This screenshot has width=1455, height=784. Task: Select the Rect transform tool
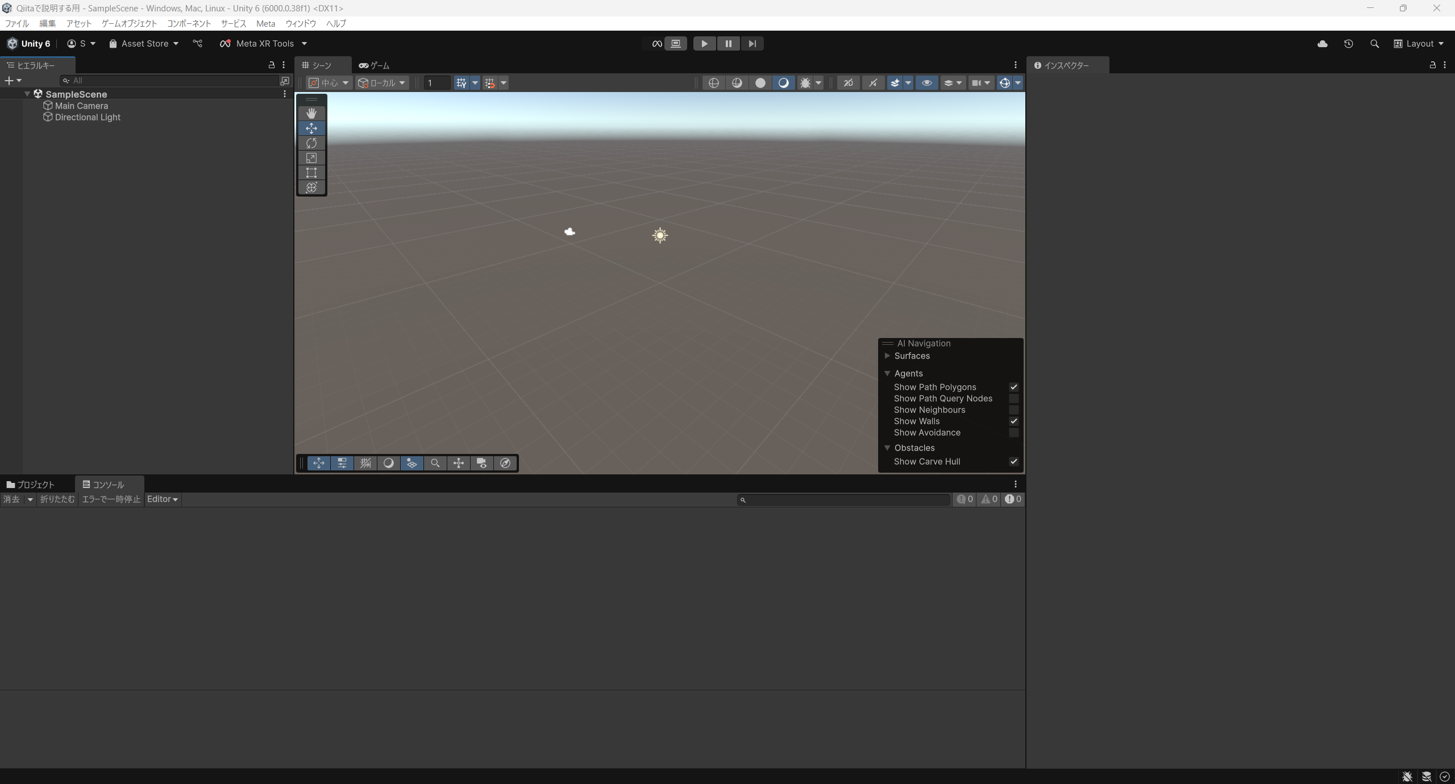[x=311, y=173]
